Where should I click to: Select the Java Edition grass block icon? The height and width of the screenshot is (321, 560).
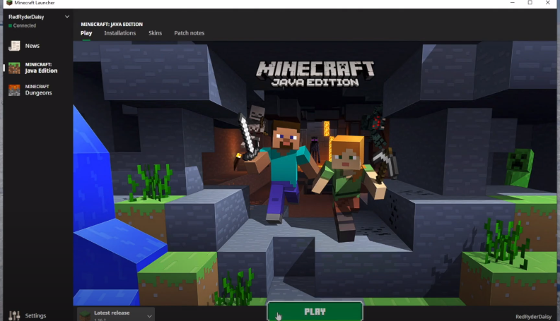[14, 68]
